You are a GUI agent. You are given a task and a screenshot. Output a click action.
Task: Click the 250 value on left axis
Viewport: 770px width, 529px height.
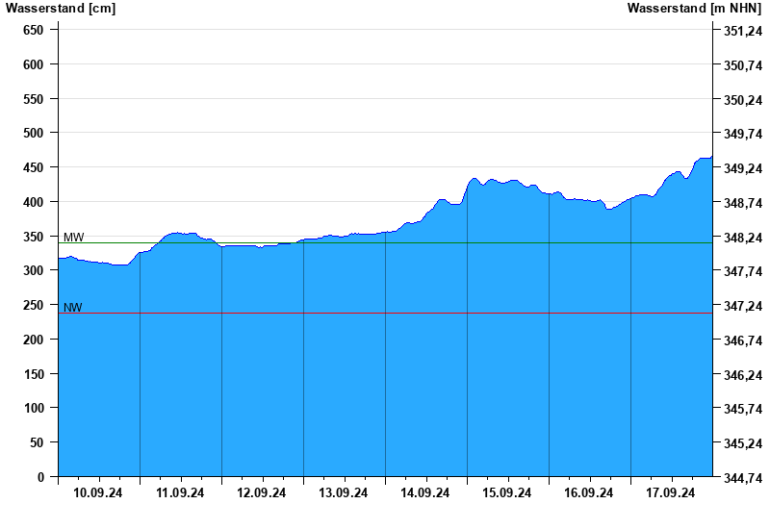(34, 305)
